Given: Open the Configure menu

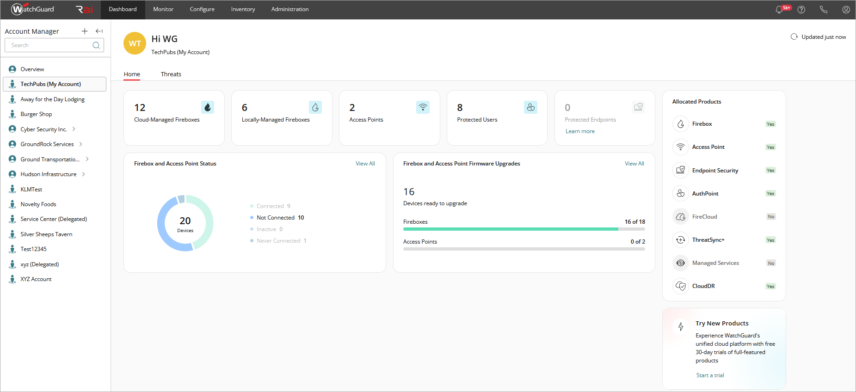Looking at the screenshot, I should coord(202,9).
